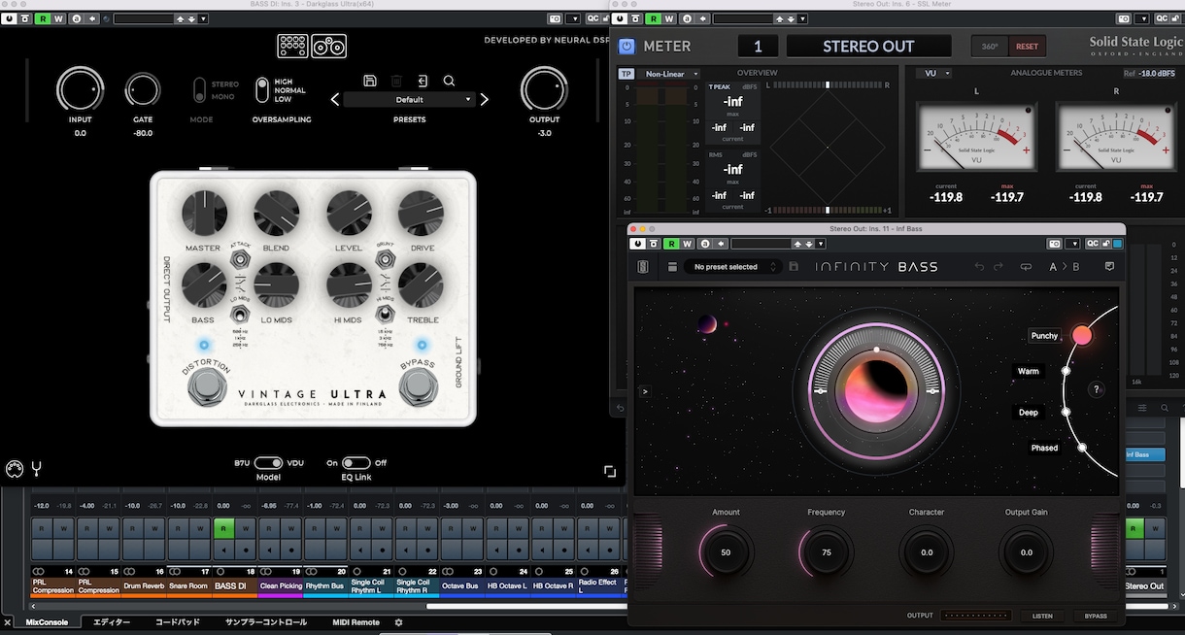Viewport: 1185px width, 635px height.
Task: Open the tuner fork icon in Darkglass
Action: 36,470
